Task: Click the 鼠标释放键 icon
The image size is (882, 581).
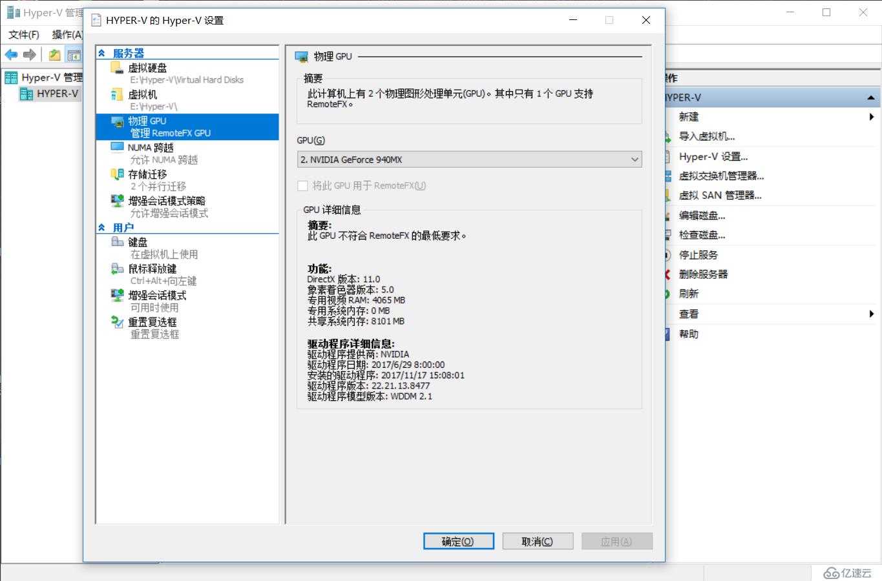Action: [x=117, y=269]
